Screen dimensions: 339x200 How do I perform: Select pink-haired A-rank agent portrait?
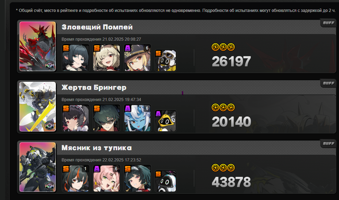coord(107,178)
